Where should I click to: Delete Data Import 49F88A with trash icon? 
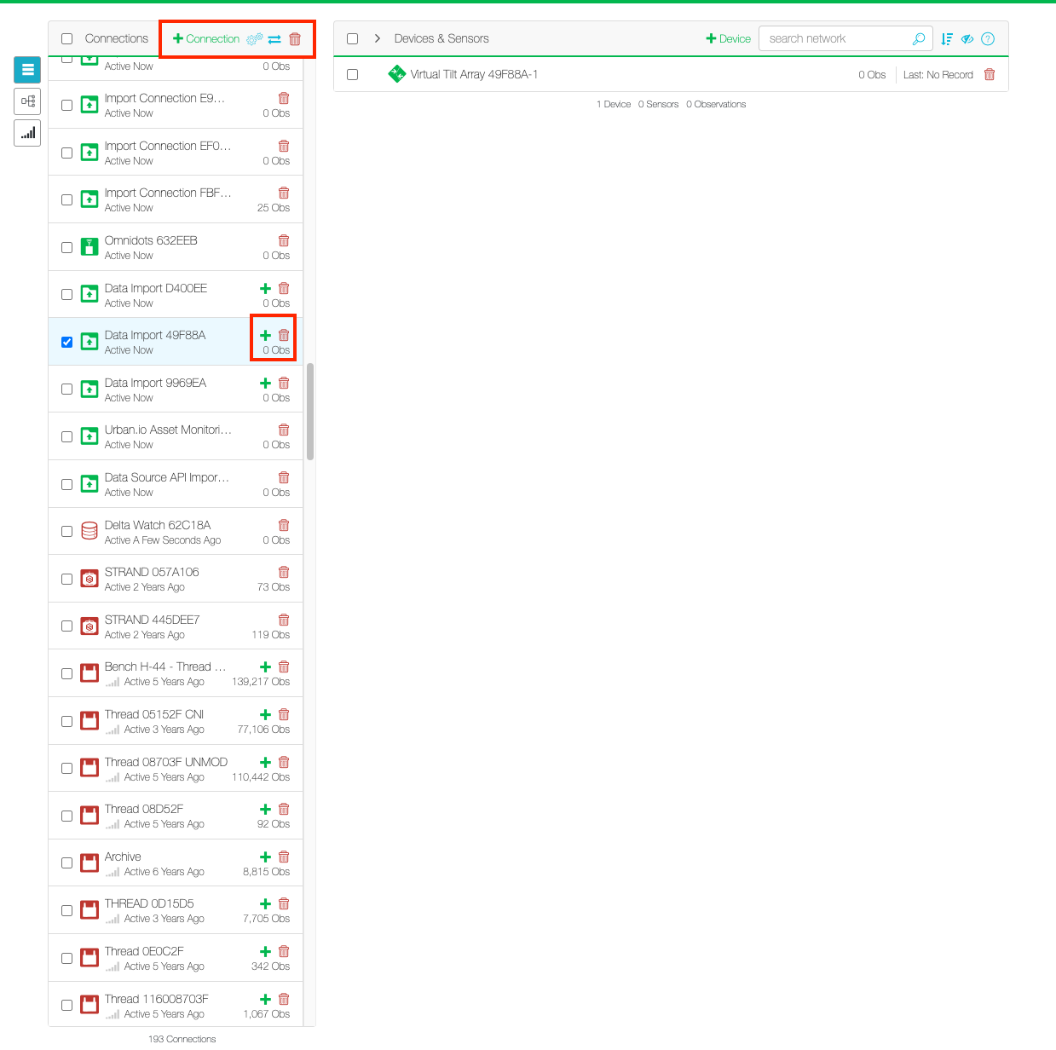pyautogui.click(x=284, y=335)
